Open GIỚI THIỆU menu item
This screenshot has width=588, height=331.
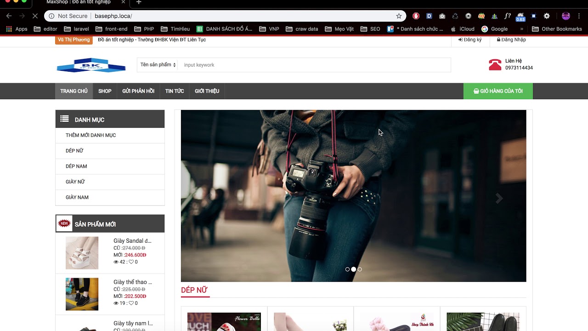click(x=207, y=91)
